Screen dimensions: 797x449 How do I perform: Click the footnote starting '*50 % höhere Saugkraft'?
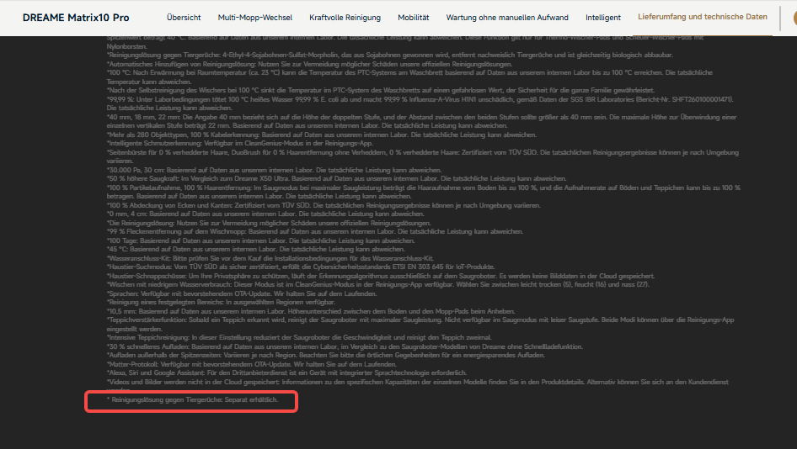tap(336, 178)
